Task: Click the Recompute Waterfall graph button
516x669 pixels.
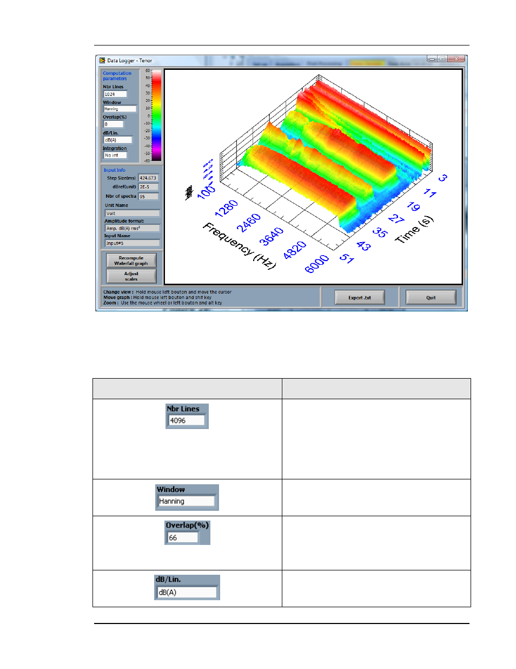Action: 131,261
